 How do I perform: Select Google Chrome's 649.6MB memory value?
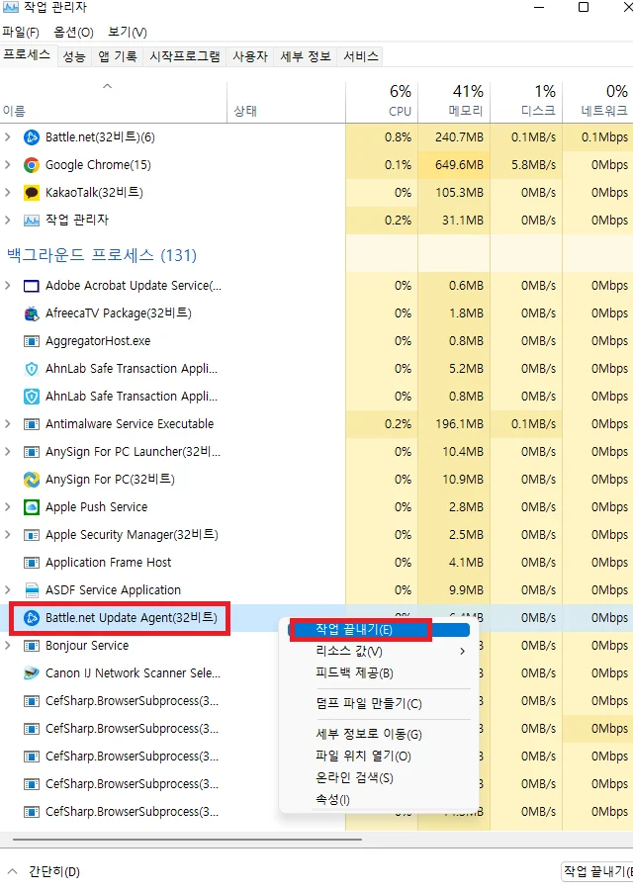(x=459, y=165)
